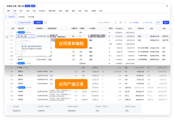Click code cell 013707001001
175x121 pixels.
41,36
